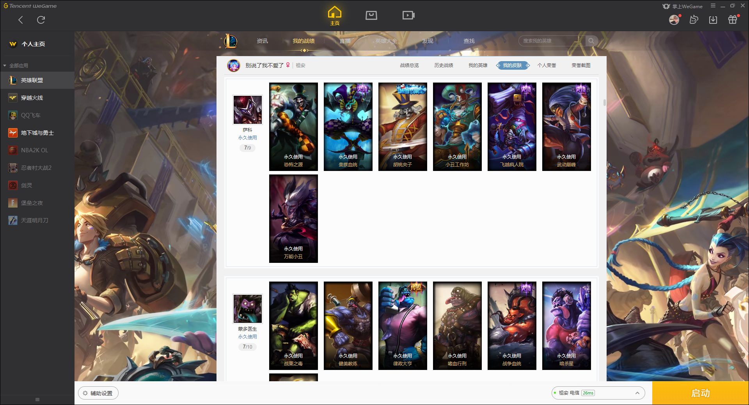The height and width of the screenshot is (405, 749).
Task: Click the refresh page icon
Action: point(41,20)
